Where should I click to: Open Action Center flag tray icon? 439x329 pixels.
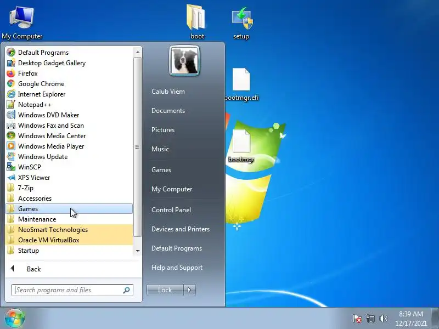point(357,319)
